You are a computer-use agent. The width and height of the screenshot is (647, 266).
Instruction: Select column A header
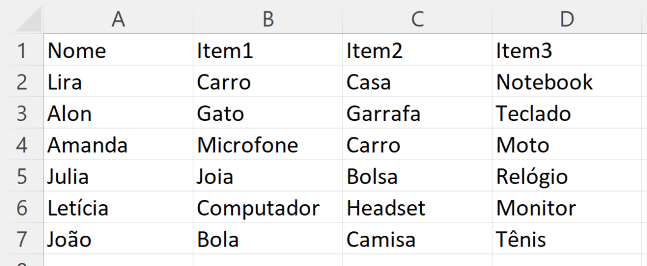(x=118, y=17)
